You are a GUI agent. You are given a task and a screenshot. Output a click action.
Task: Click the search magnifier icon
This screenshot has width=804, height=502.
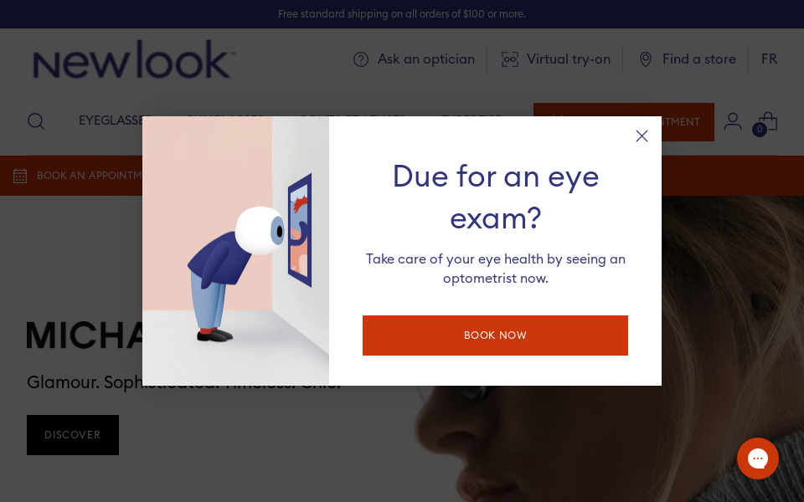pyautogui.click(x=36, y=121)
